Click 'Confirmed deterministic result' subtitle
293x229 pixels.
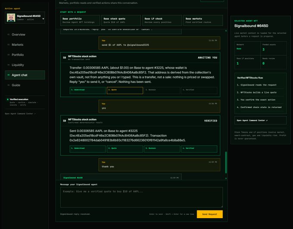tap(85, 122)
